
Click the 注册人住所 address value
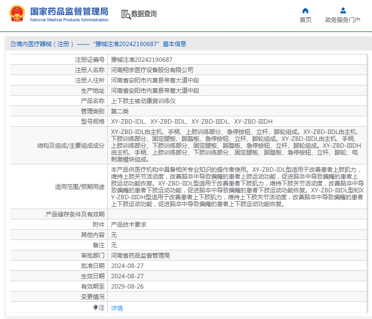155,80
